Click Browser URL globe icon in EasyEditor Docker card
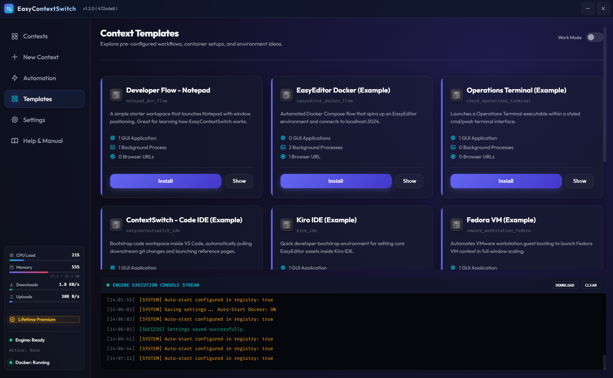The image size is (613, 378). [x=283, y=157]
